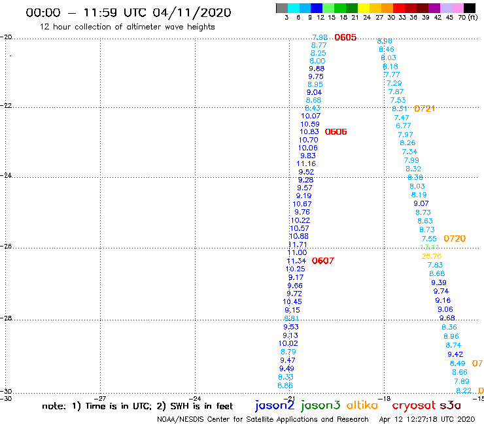
Task: Select the 9.04 wave height reading
Action: [314, 92]
